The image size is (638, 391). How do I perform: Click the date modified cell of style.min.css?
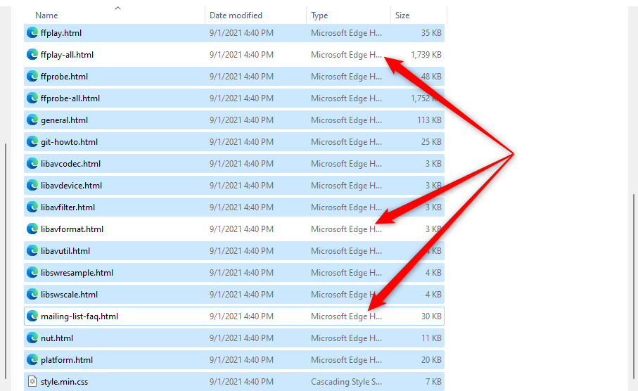click(241, 382)
